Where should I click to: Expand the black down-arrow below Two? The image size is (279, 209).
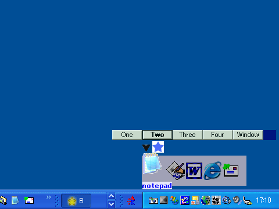(146, 148)
